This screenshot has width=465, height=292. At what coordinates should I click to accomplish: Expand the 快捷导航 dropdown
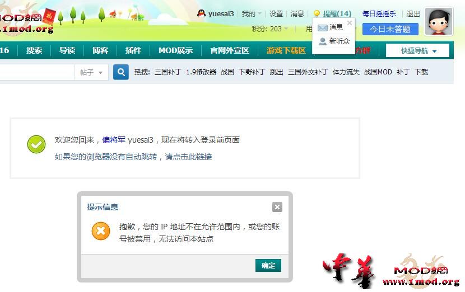point(417,51)
